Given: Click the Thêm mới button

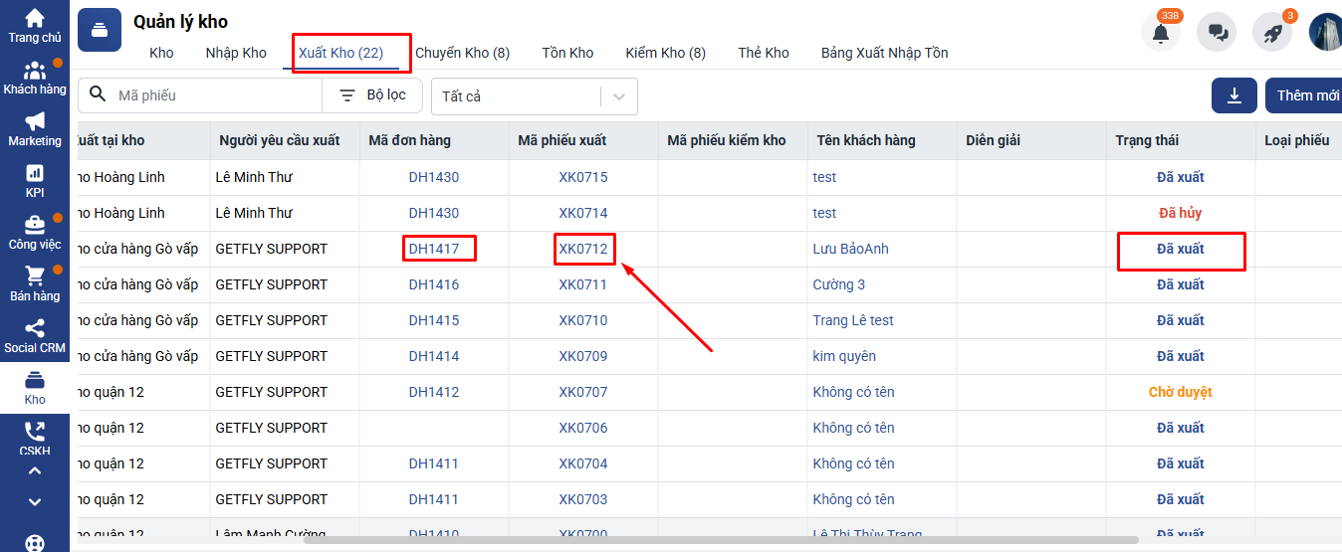Looking at the screenshot, I should tap(1307, 95).
